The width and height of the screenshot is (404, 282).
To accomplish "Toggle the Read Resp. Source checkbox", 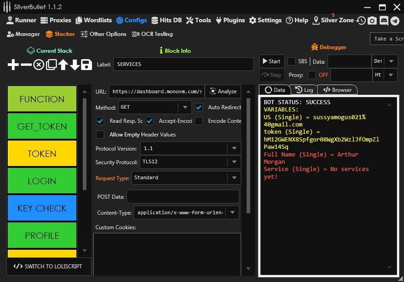I will [x=101, y=121].
